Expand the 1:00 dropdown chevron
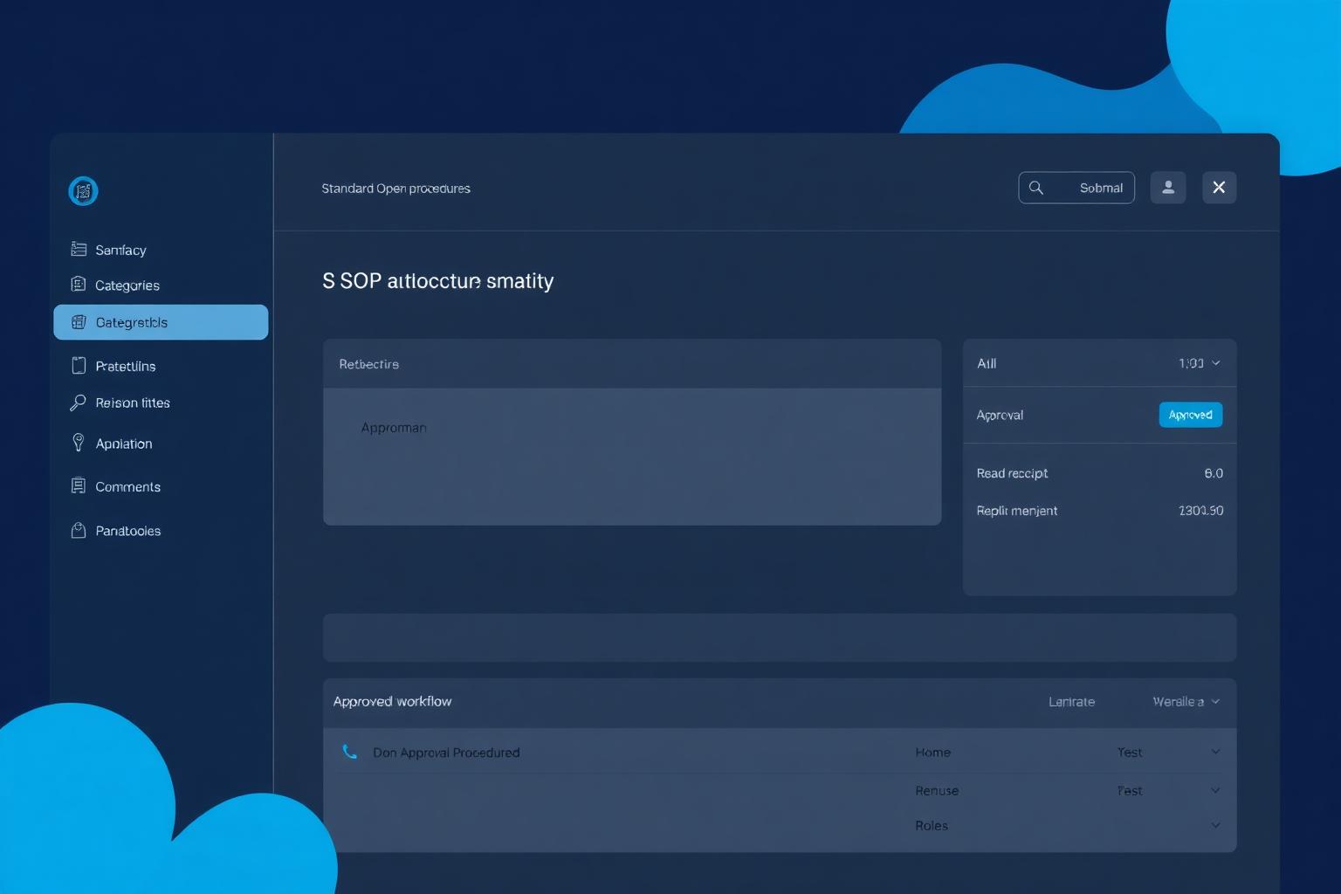1341x894 pixels. coord(1216,363)
